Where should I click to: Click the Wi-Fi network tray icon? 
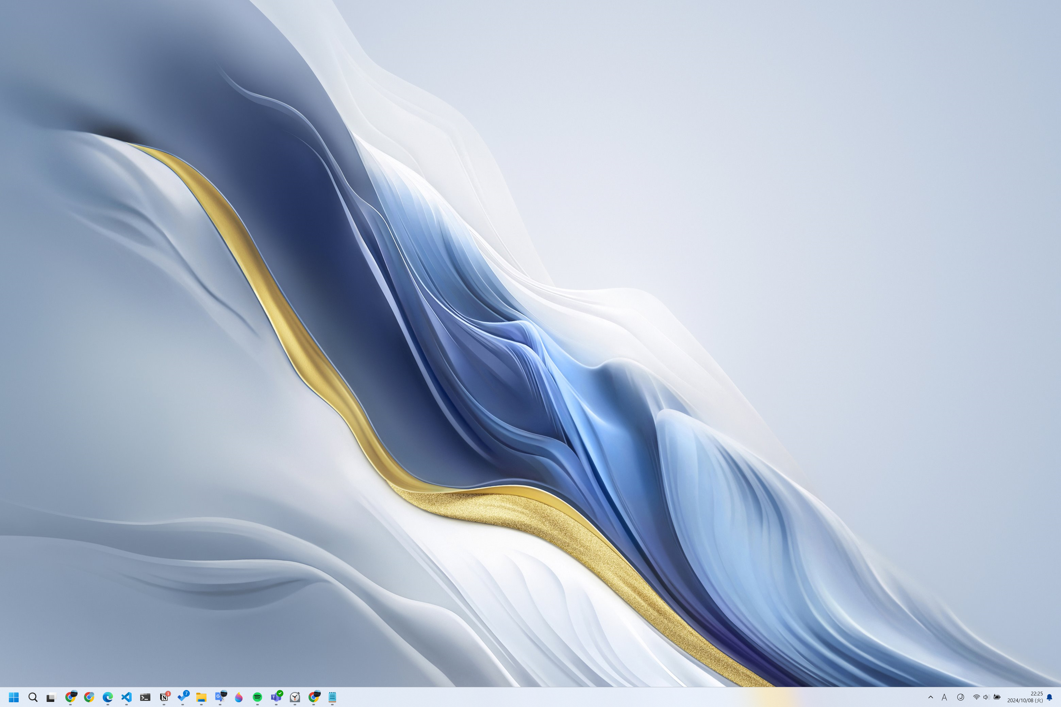pos(976,697)
